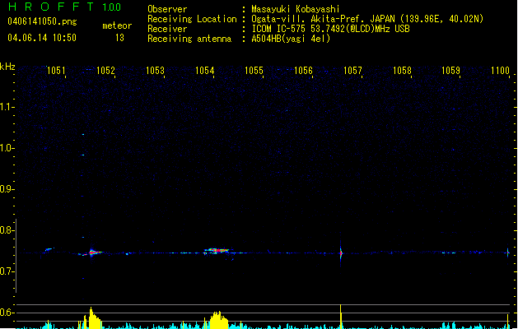The height and width of the screenshot is (329, 518).
Task: Click the thin yellow power spike before 1057
Action: point(341,317)
